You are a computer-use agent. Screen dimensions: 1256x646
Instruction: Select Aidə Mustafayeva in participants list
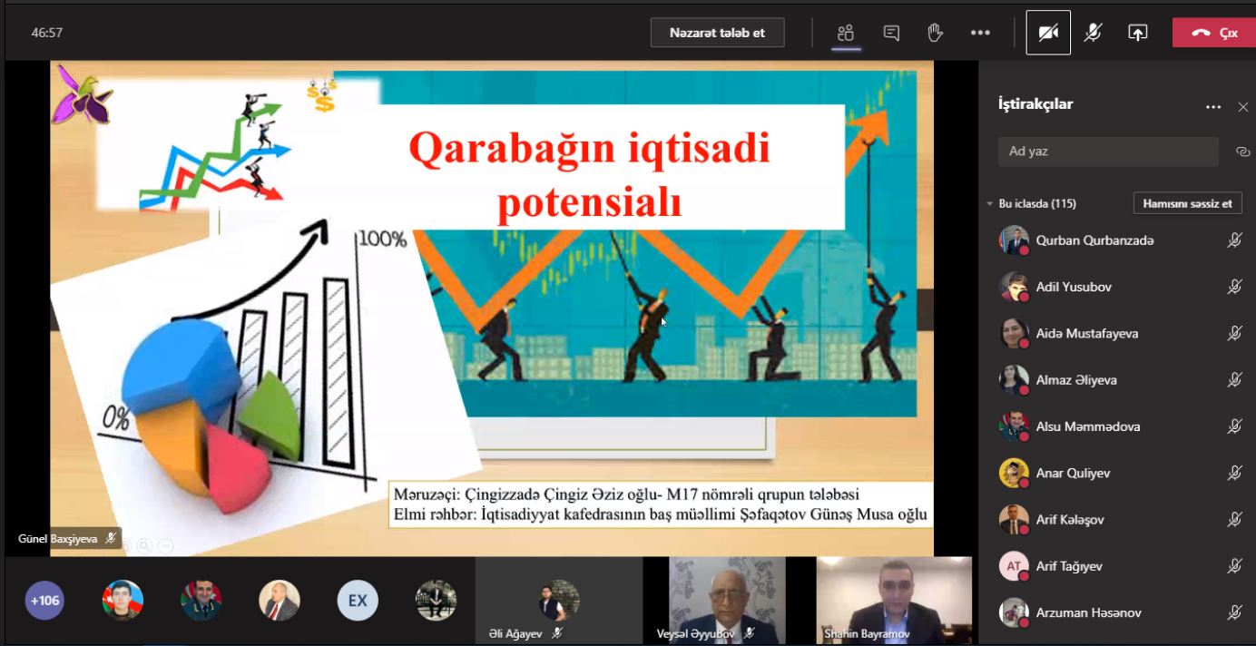coord(1086,334)
